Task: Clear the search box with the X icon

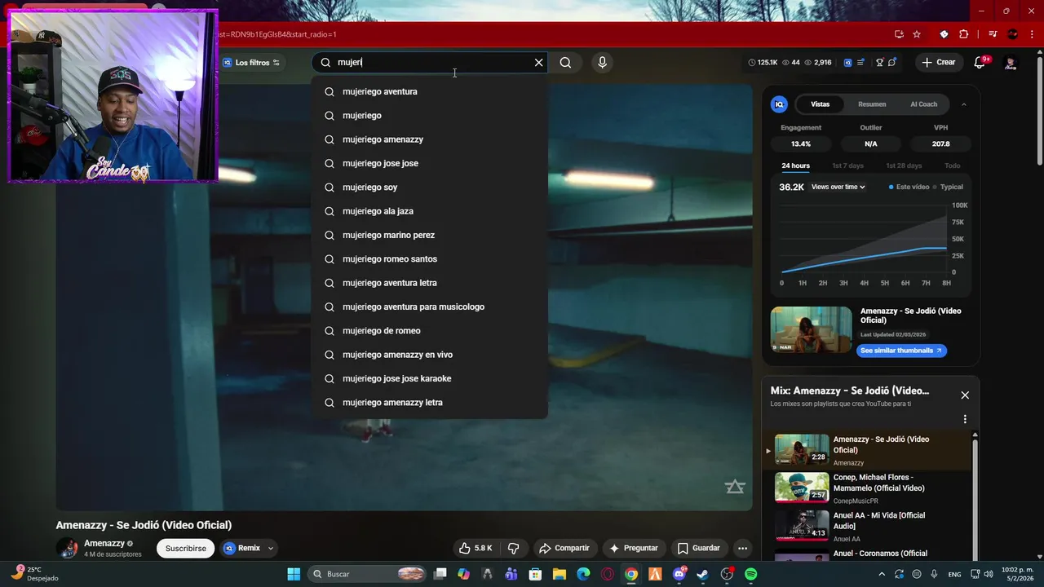Action: (x=538, y=63)
